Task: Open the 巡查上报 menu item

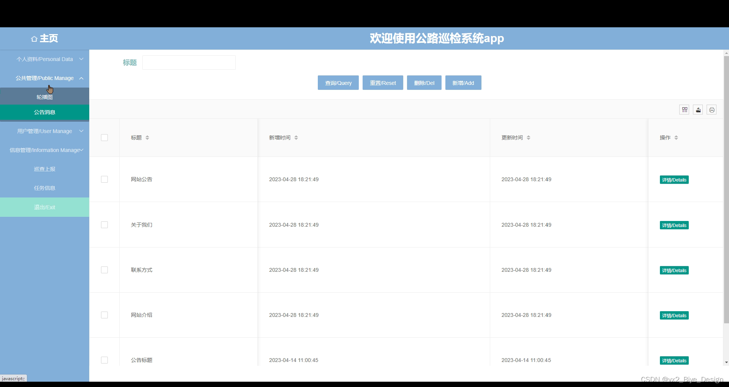Action: 44,169
